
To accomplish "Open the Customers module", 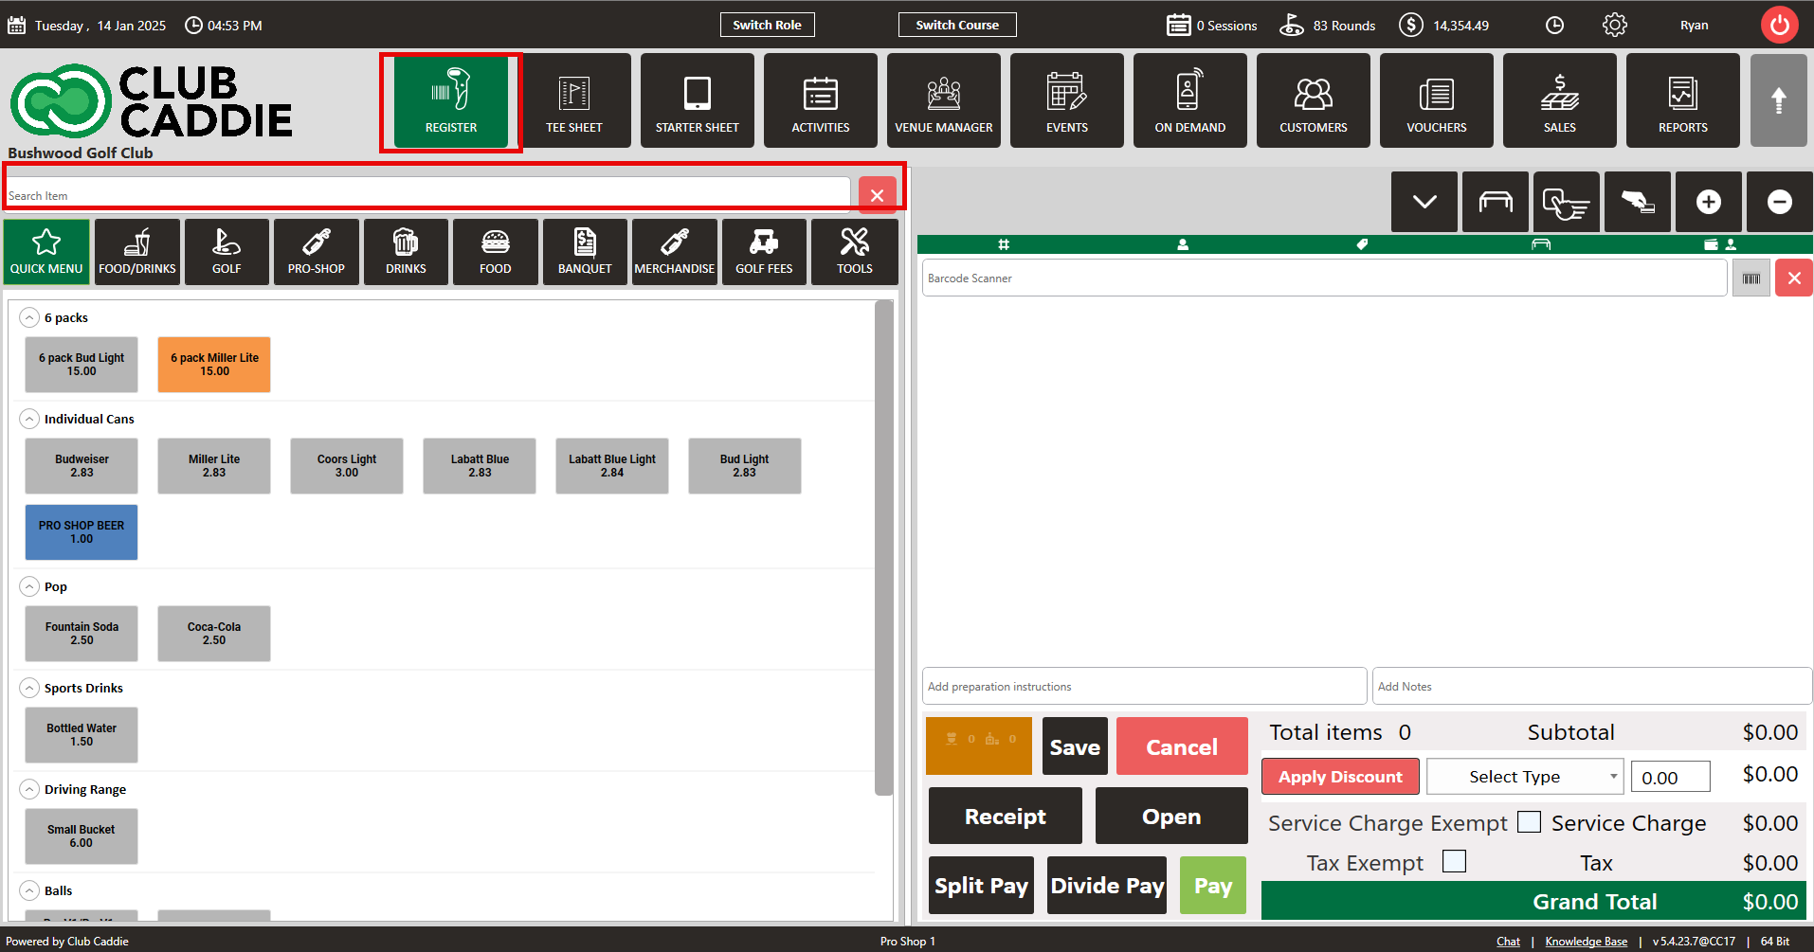I will 1314,100.
